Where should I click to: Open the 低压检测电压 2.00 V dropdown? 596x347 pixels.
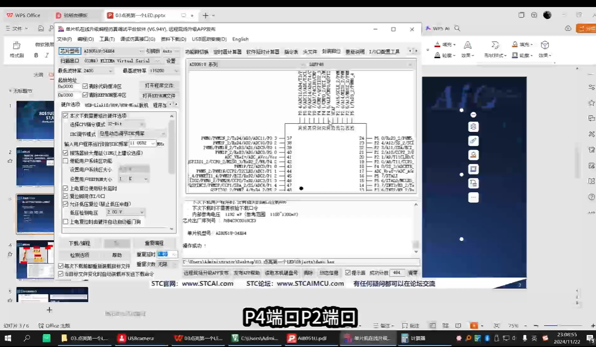142,212
